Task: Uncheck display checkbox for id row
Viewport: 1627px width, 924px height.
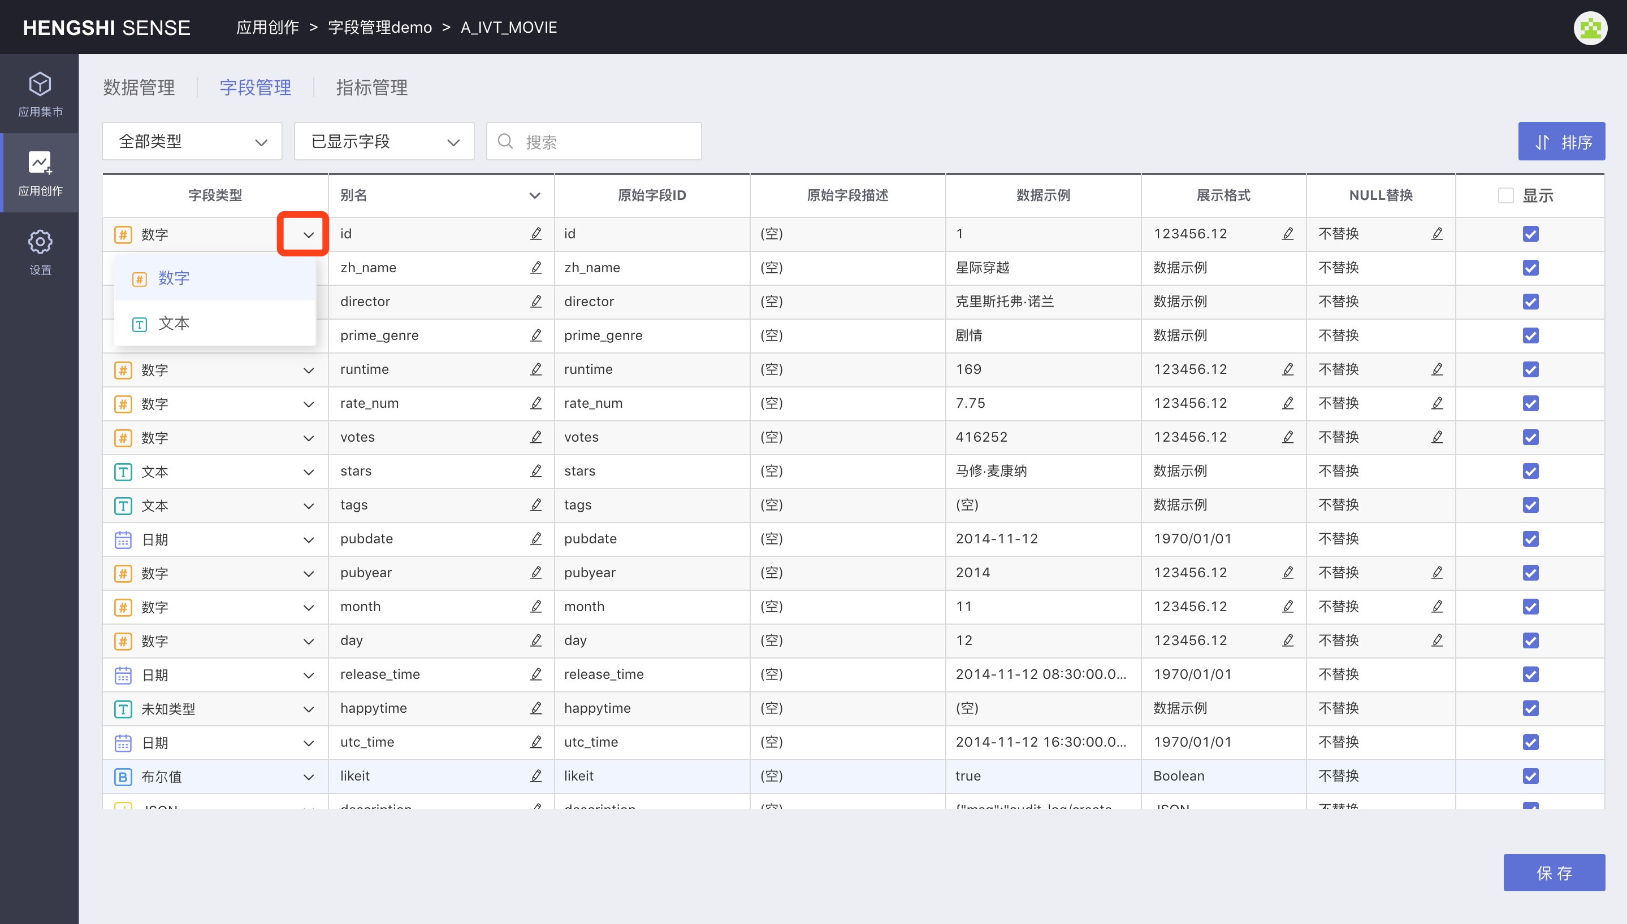Action: tap(1530, 233)
